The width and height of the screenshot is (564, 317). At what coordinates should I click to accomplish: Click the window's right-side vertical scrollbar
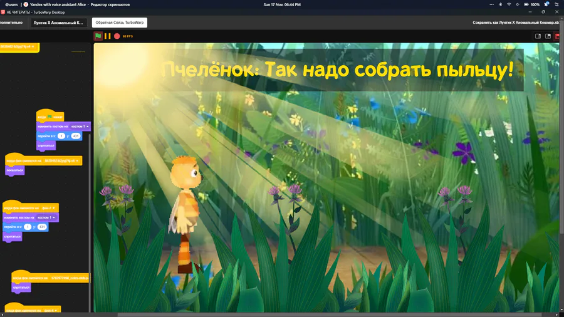562,126
